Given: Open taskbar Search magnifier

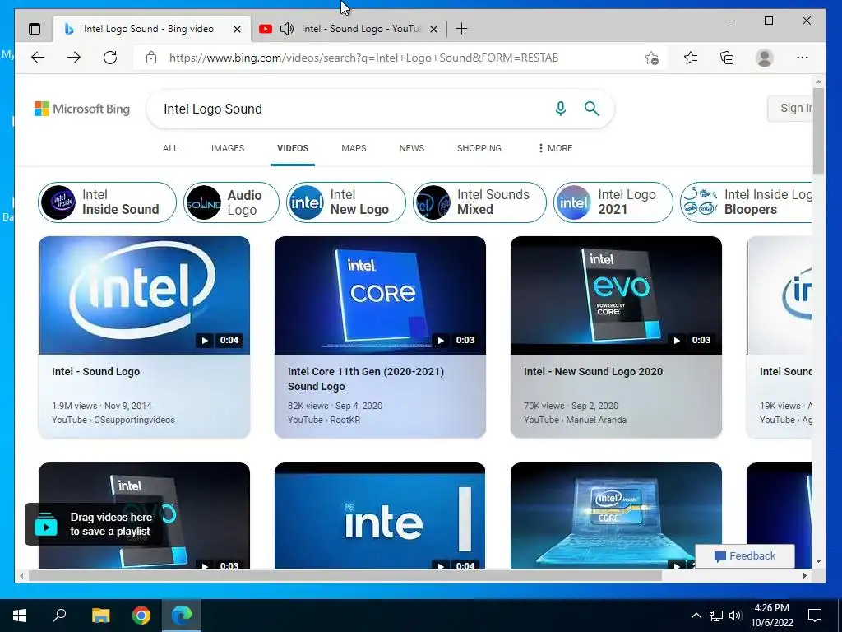Looking at the screenshot, I should 59,616.
